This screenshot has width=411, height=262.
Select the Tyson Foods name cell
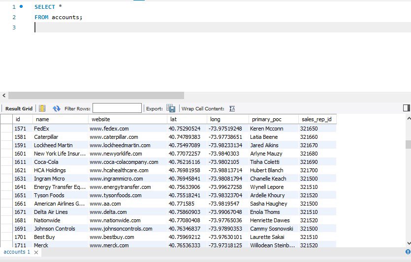61,195
